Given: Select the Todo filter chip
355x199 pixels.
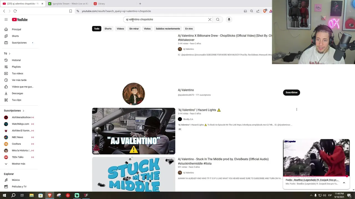Looking at the screenshot, I should click(97, 29).
